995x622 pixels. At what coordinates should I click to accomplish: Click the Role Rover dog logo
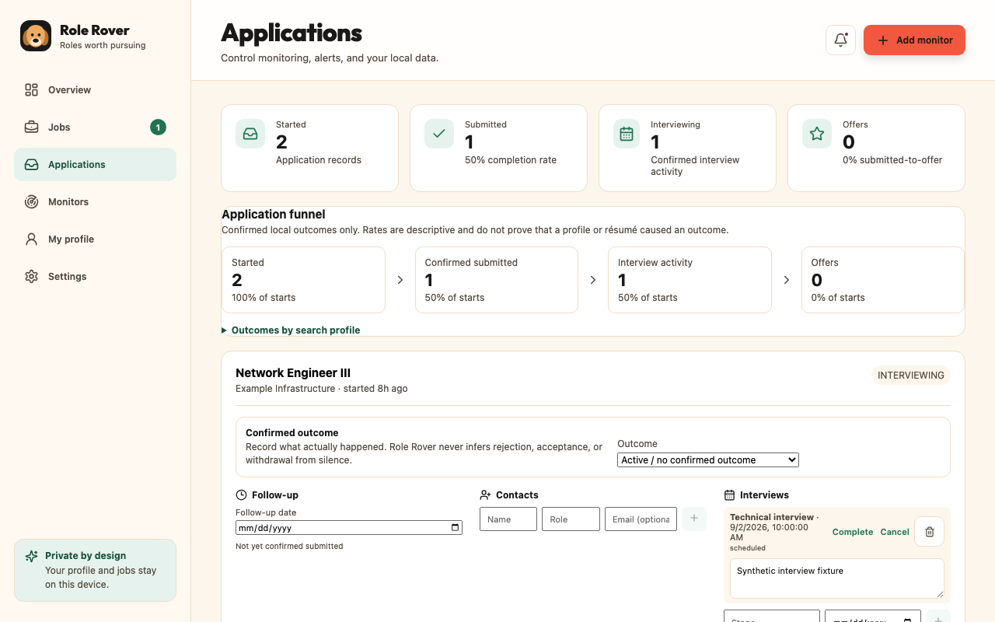click(36, 36)
